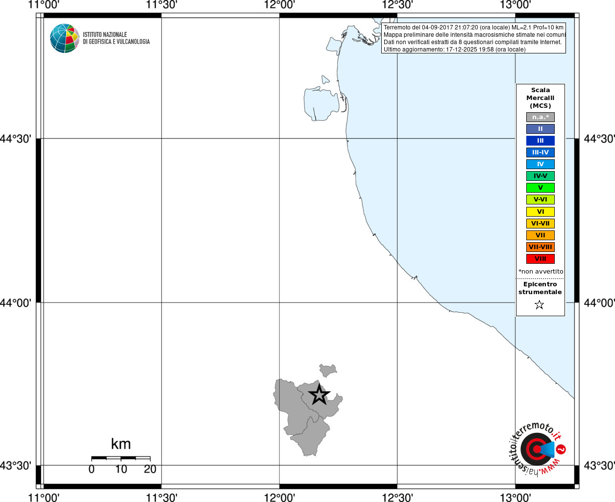This screenshot has width=615, height=502.
Task: Click the top 13°00' longitude label
Action: tap(515, 5)
